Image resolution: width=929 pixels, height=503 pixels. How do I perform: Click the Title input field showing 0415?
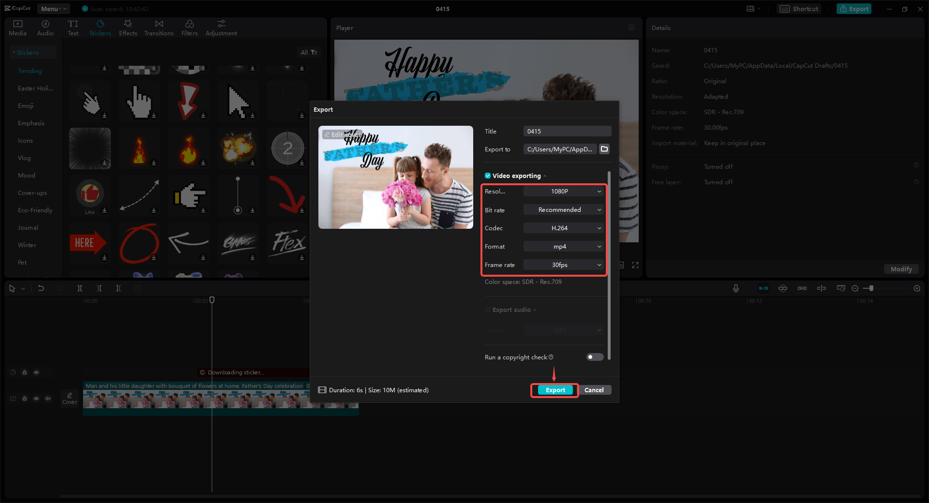(567, 131)
